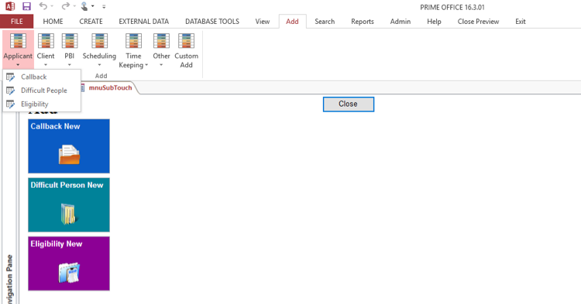581x304 pixels.
Task: Click the icon beside Difficult People entry
Action: [x=10, y=91]
